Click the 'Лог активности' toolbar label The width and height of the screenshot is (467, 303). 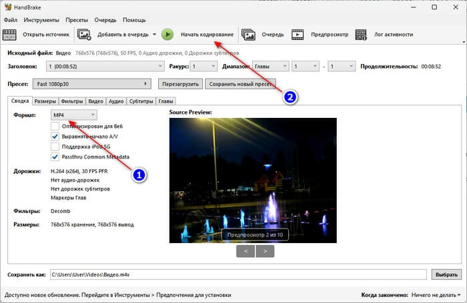394,35
